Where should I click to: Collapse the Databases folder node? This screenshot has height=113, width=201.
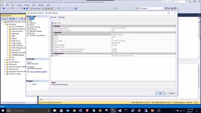pyautogui.click(x=5, y=24)
